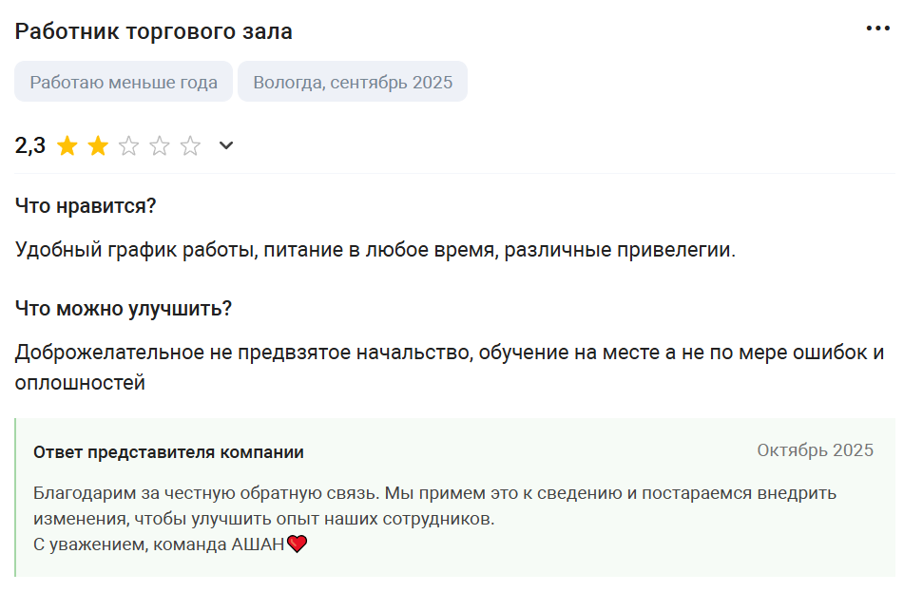
Task: Click the 'Ответ представителя компании' heading
Action: pos(168,452)
